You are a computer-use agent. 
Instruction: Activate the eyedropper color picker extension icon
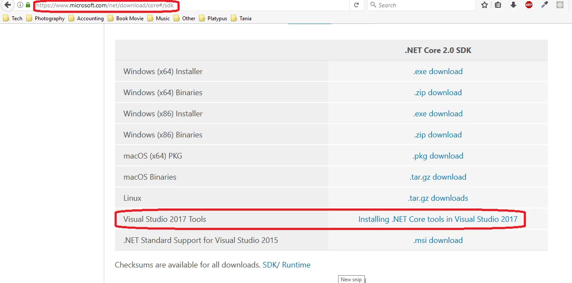(544, 5)
